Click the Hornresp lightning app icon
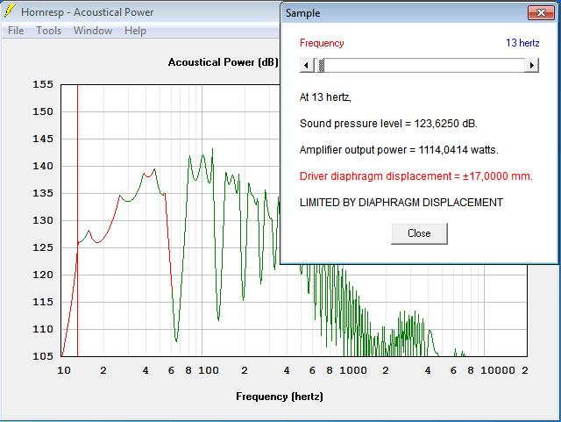This screenshot has width=561, height=422. click(x=10, y=11)
